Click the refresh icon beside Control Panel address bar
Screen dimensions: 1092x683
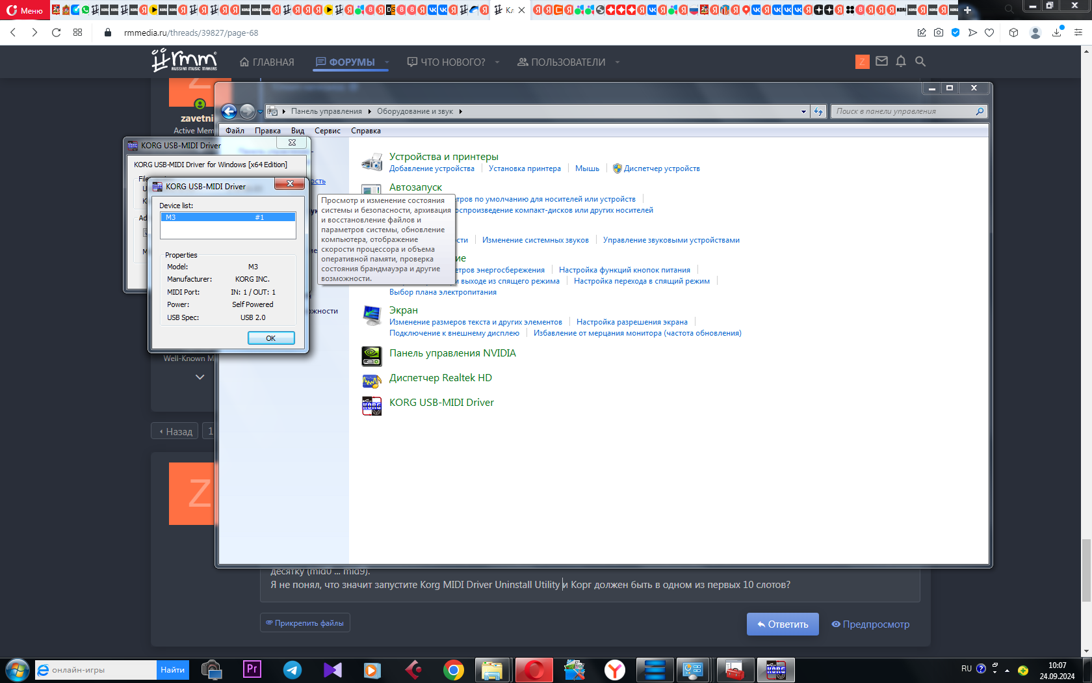(x=818, y=111)
